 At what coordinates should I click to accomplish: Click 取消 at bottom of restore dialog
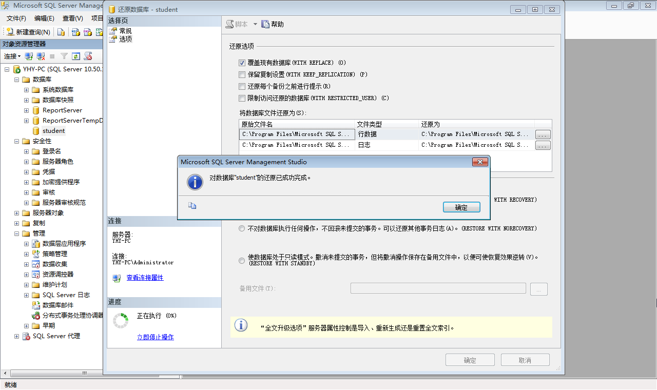pyautogui.click(x=525, y=360)
